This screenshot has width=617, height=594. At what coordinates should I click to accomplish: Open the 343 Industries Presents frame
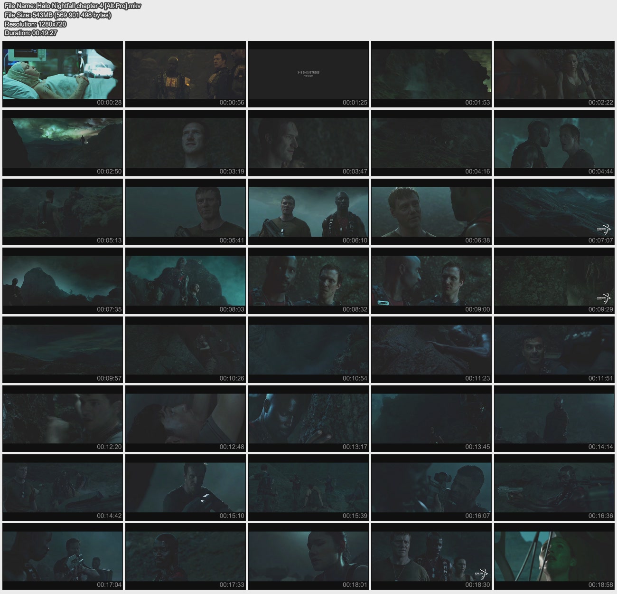[308, 74]
